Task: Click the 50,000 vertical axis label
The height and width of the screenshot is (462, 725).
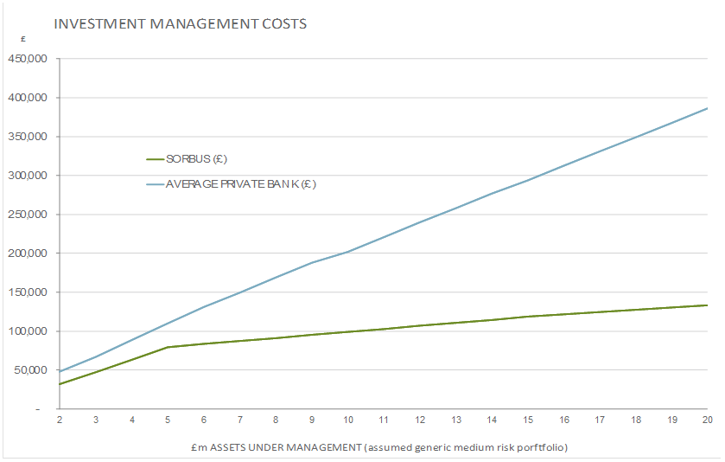Action: click(32, 370)
